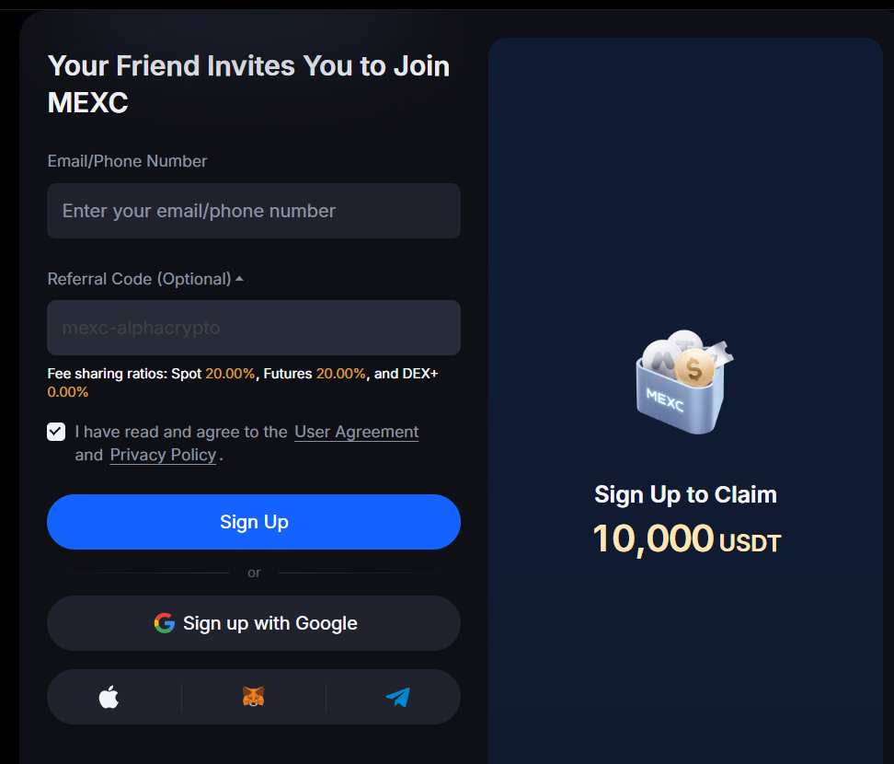This screenshot has width=894, height=764.
Task: Click the Email/Phone Number label
Action: pos(127,161)
